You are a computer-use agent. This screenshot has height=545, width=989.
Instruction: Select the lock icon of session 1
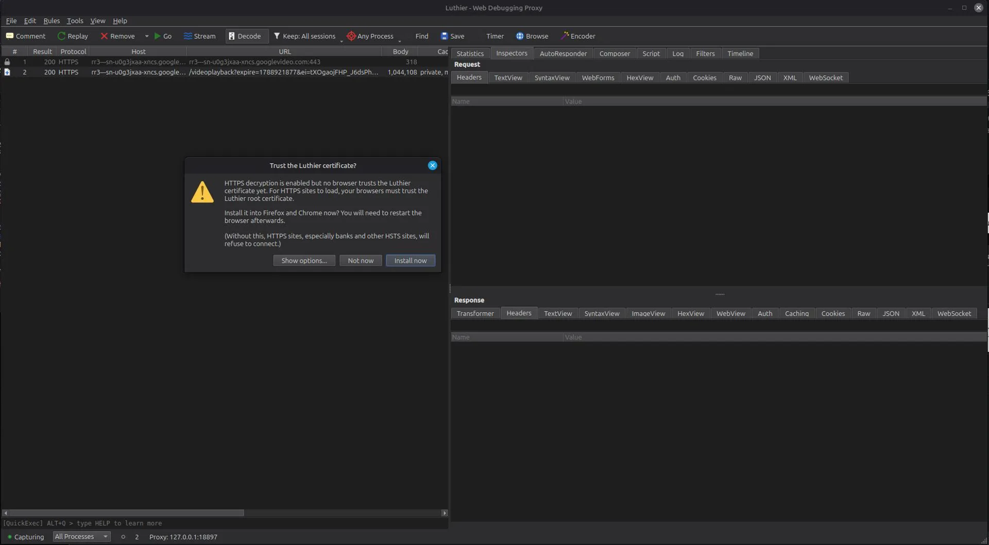pos(7,62)
